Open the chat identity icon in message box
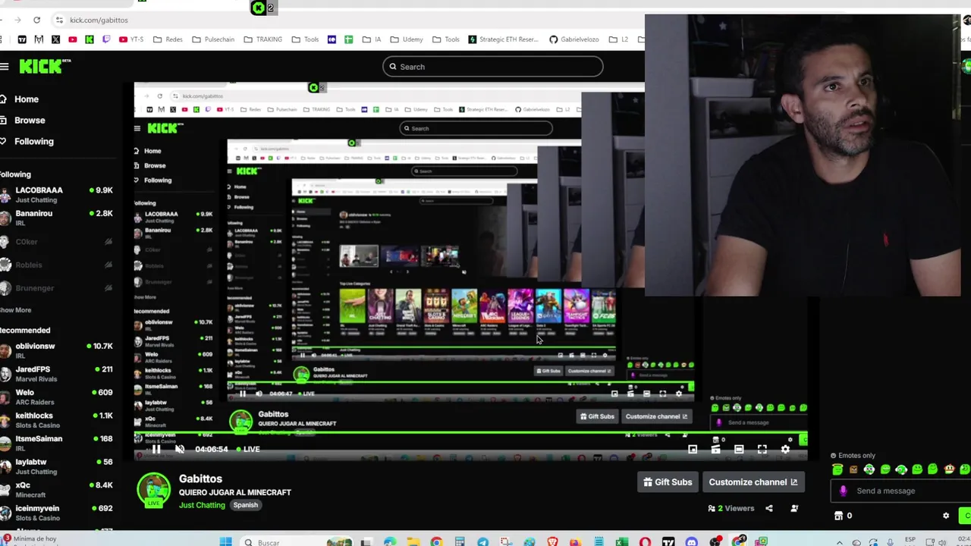 click(x=843, y=491)
